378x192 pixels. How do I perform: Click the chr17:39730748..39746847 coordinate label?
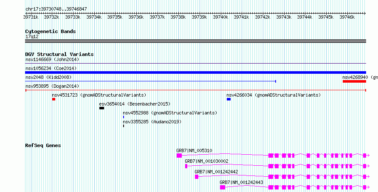[56, 9]
